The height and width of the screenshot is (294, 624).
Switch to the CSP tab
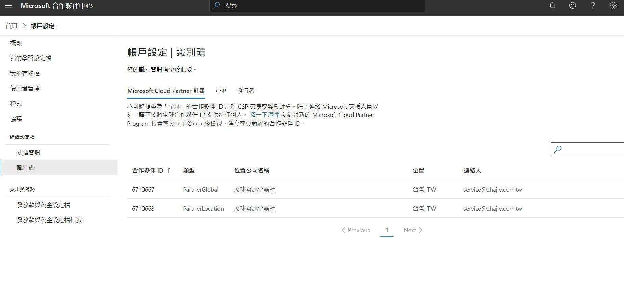tap(221, 91)
